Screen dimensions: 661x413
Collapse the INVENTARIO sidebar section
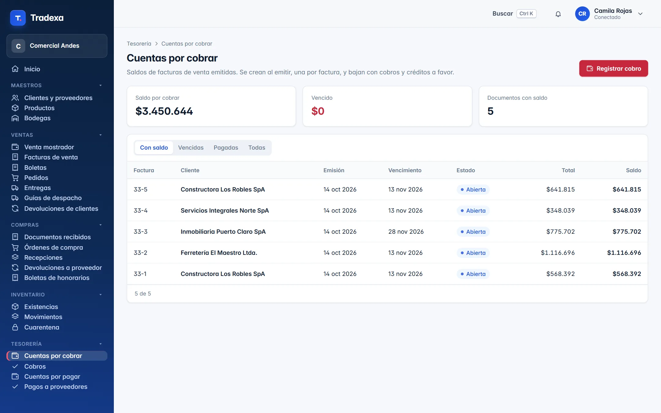(100, 295)
